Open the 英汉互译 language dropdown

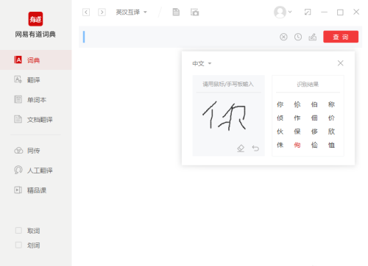coord(131,12)
